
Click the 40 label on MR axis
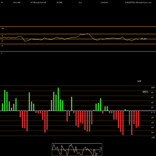(x=152, y=103)
